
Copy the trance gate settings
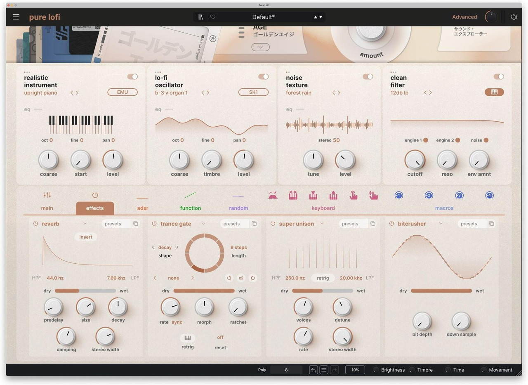(x=254, y=224)
